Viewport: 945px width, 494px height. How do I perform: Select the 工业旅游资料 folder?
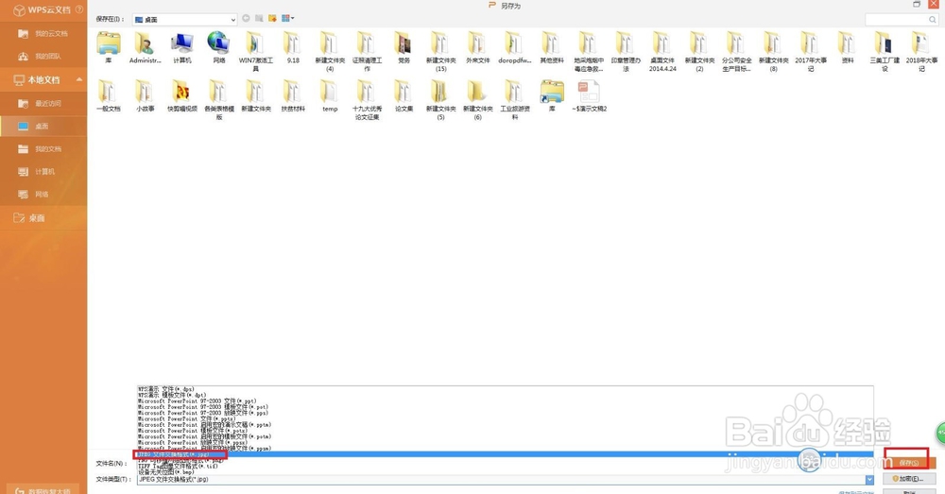click(514, 100)
